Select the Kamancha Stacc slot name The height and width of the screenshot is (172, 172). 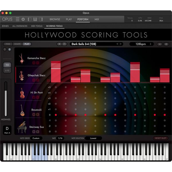[x=36, y=58]
